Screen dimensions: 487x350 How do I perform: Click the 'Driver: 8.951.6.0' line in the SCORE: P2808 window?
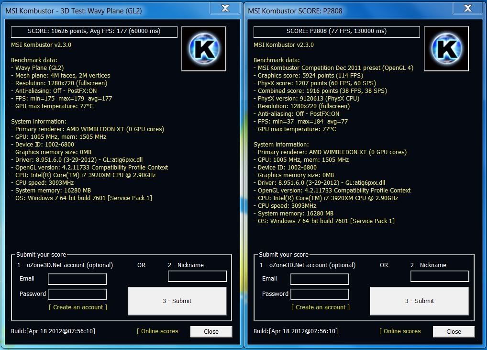pyautogui.click(x=320, y=183)
